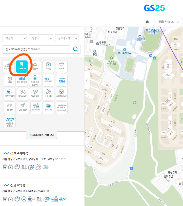Viewport: 183px width, 206px height.
Task: Select the 의약품 medicine service filter
Action: pyautogui.click(x=48, y=67)
